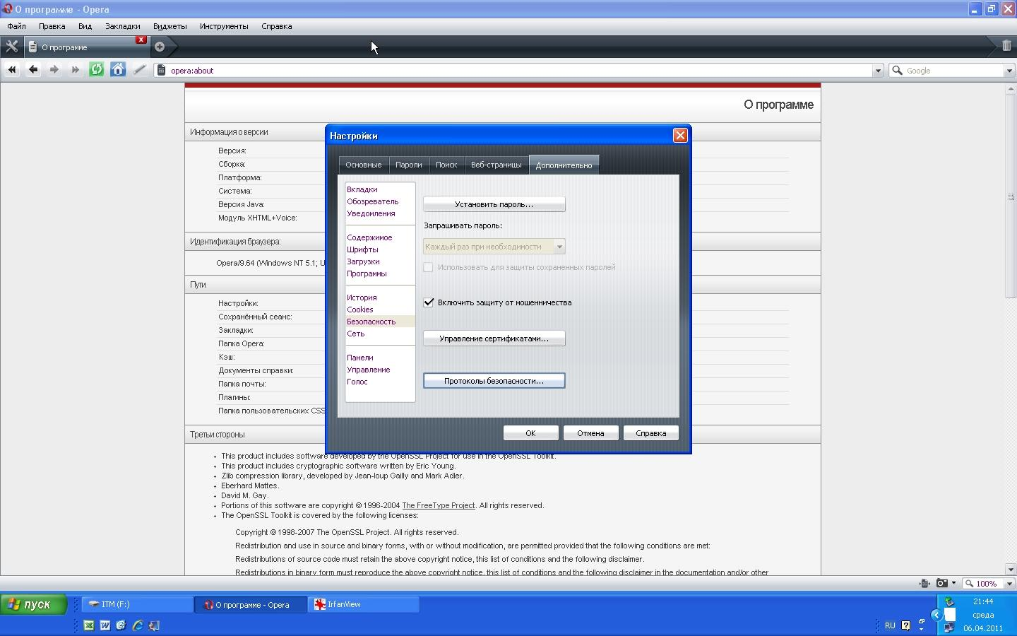Launch Excel from the quick launch bar
Viewport: 1017px width, 636px height.
[89, 625]
